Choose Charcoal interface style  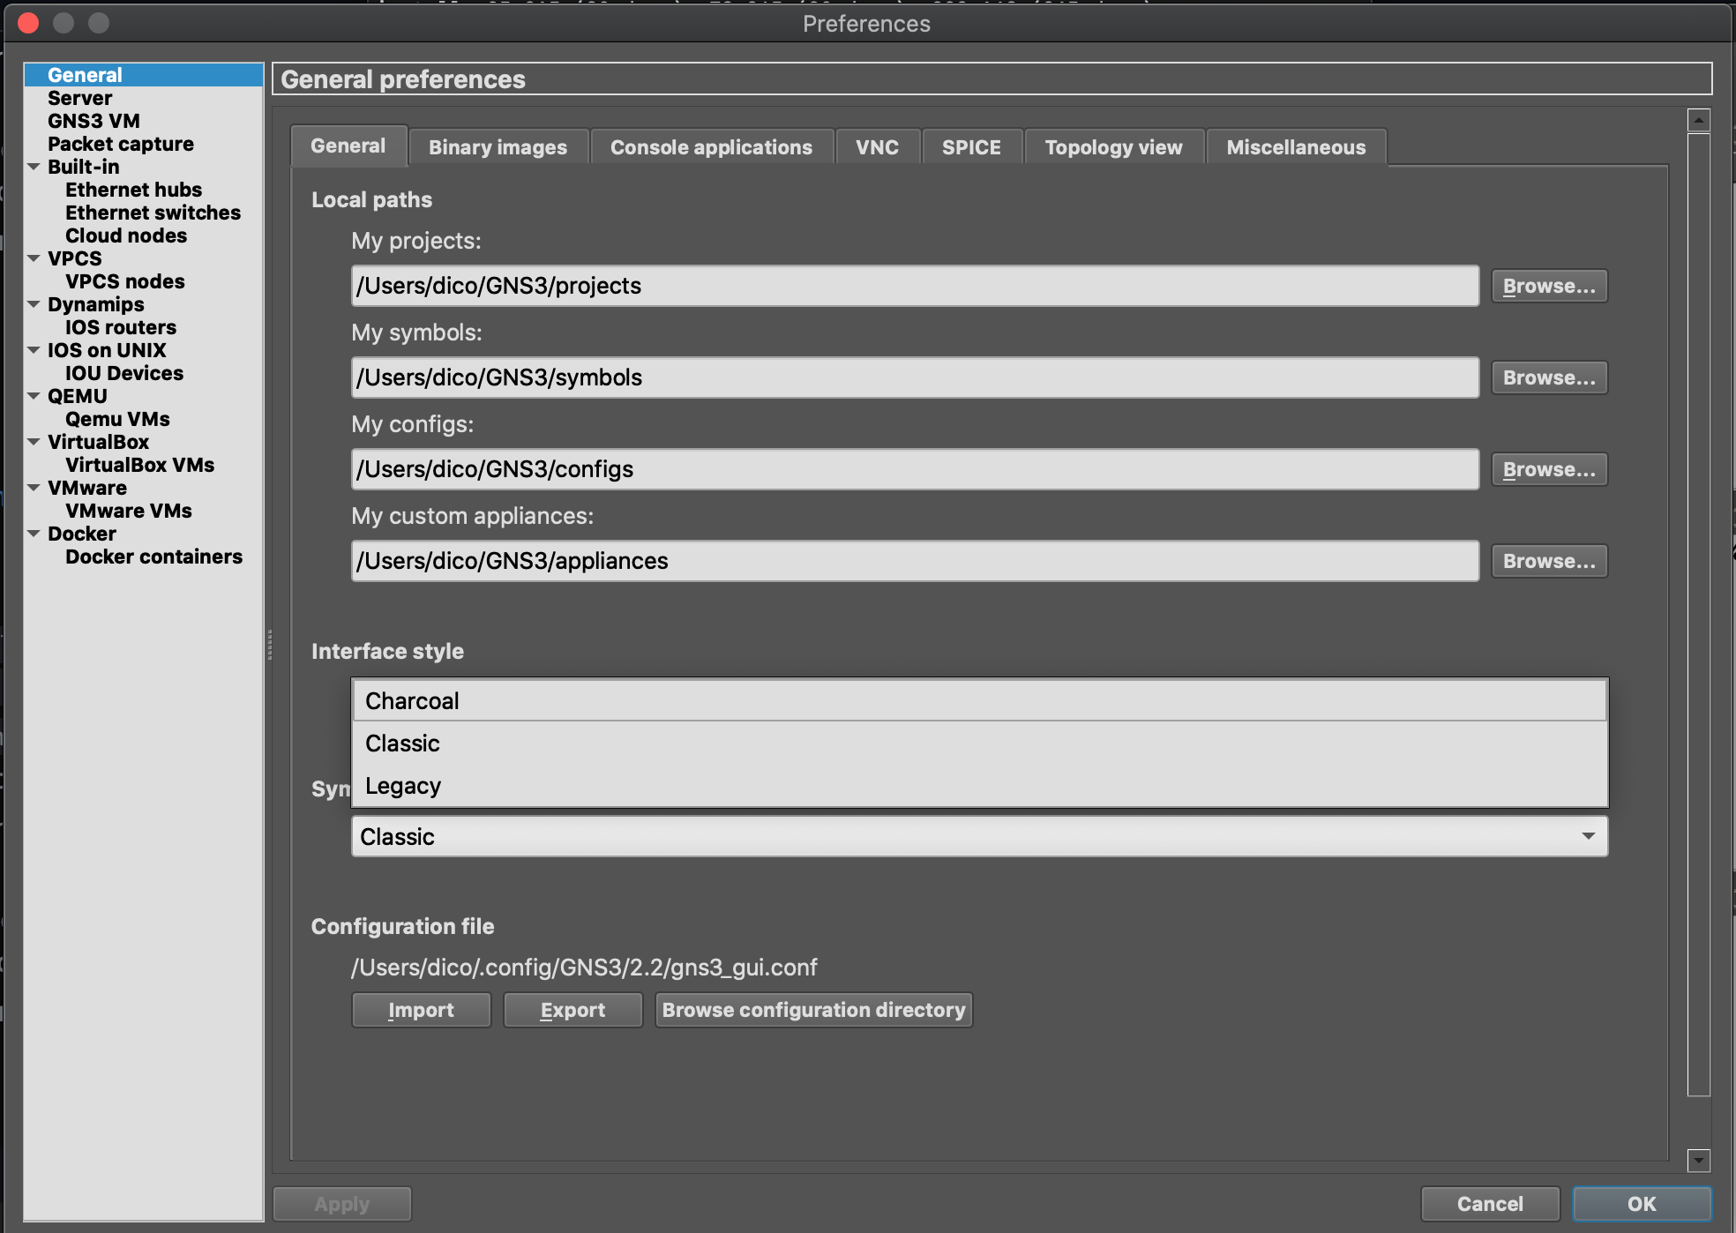point(979,701)
